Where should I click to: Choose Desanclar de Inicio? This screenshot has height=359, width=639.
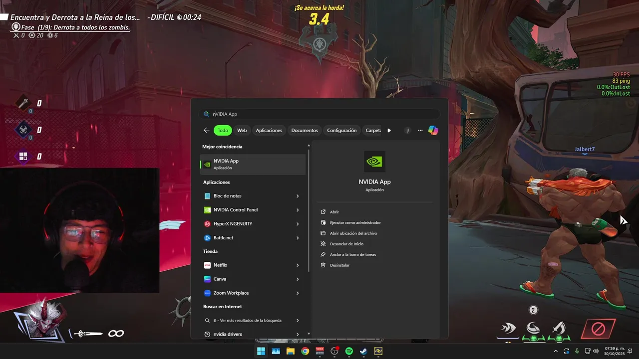coord(346,244)
